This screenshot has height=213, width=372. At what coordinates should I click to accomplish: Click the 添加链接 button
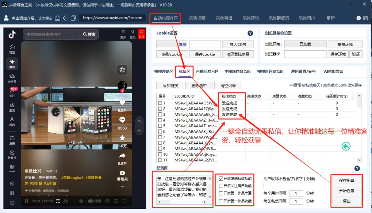(x=170, y=85)
